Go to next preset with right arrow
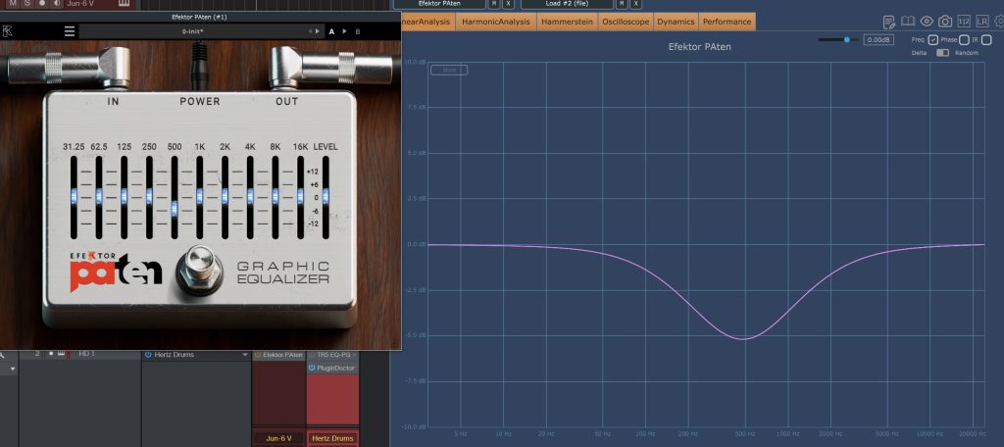The height and width of the screenshot is (447, 1004). (x=318, y=31)
